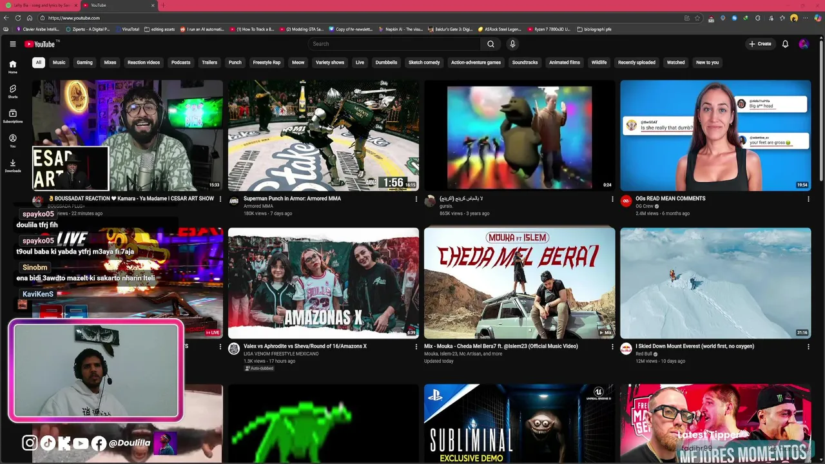Open Downloads from the sidebar
825x464 pixels.
point(13,166)
